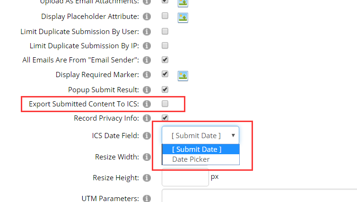
Task: Click the Resize Height px input box
Action: 185,177
